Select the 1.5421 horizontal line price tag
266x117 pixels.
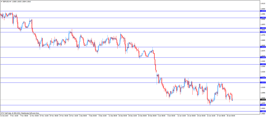[x=263, y=64]
